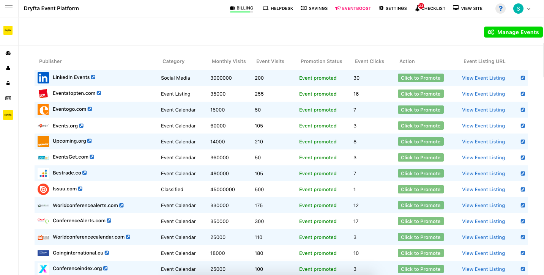Open external link icon beside Worldconferencealerts.com

(x=121, y=205)
